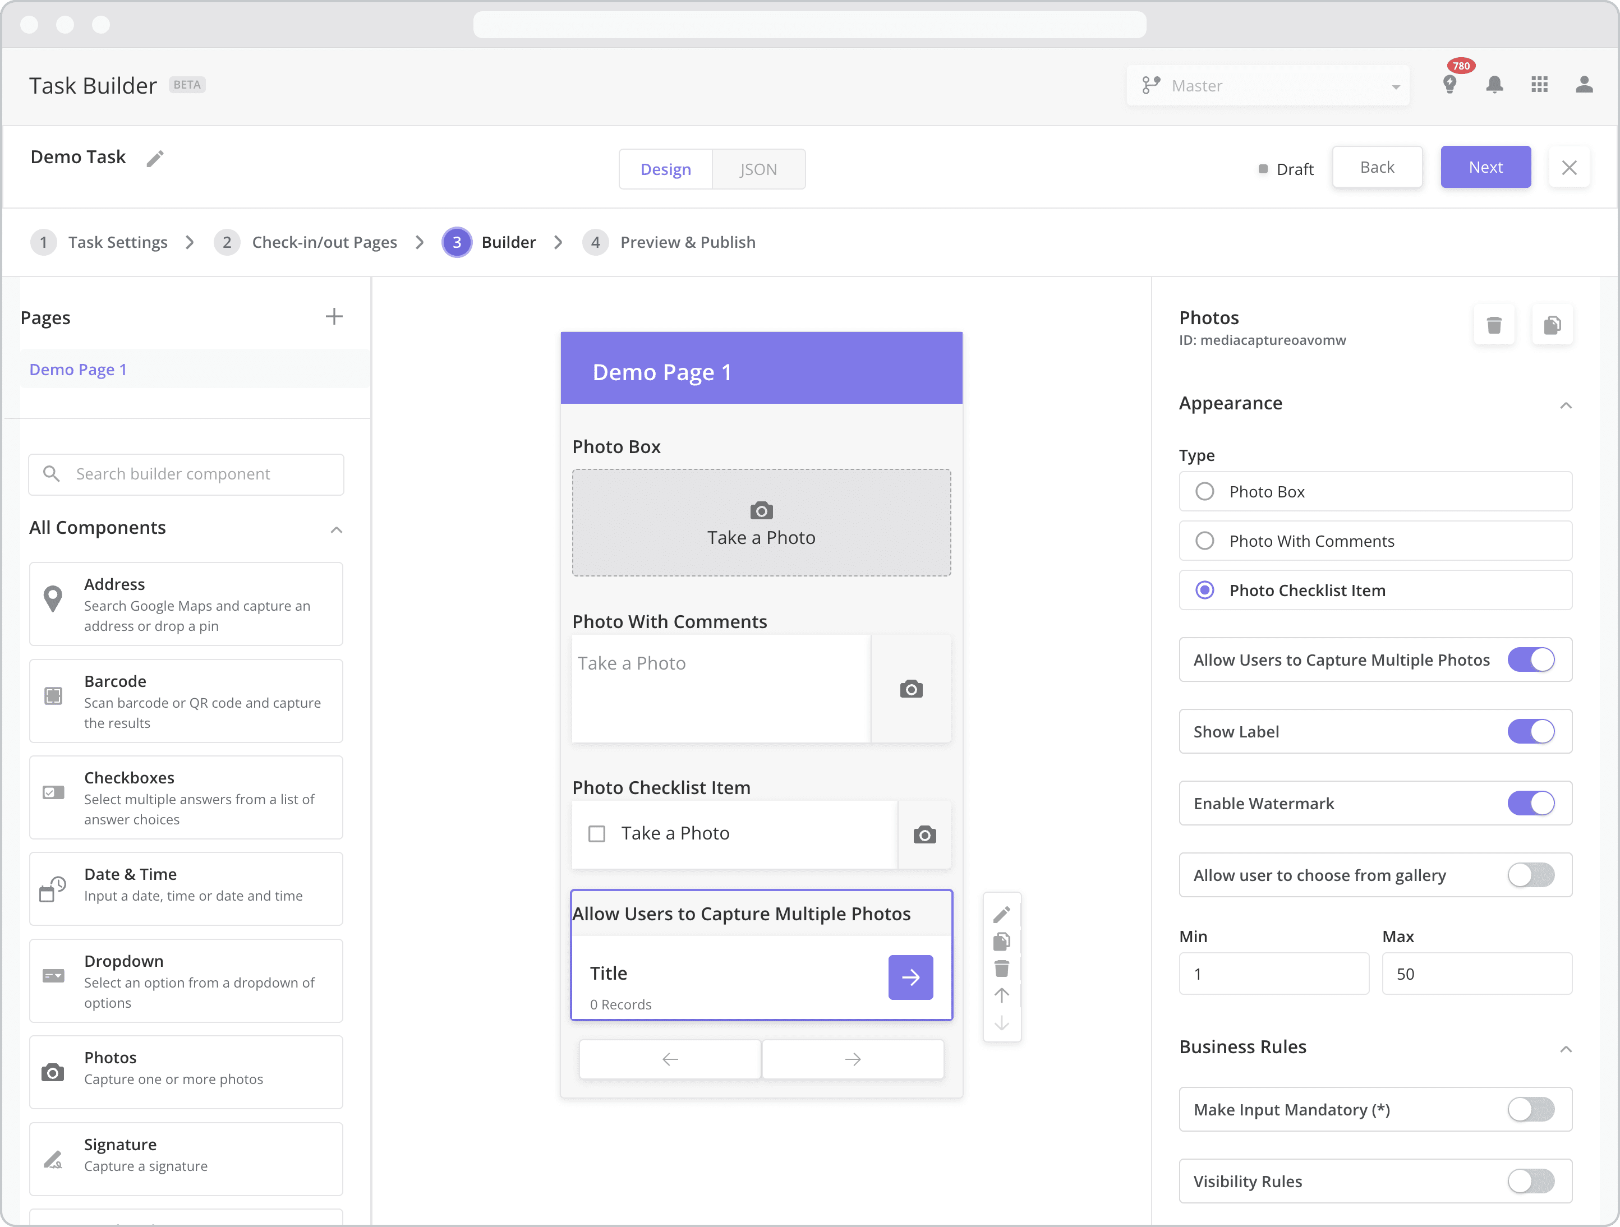The width and height of the screenshot is (1620, 1227).
Task: Open the notifications bell
Action: tap(1494, 85)
